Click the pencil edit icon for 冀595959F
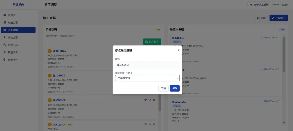The width and height of the screenshot is (293, 131). pos(150,100)
